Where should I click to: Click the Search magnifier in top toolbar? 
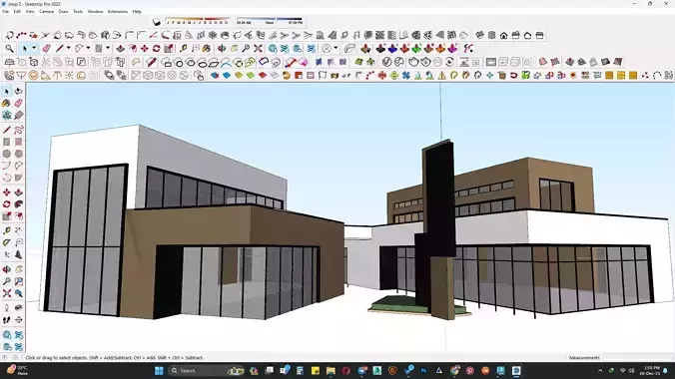click(9, 49)
